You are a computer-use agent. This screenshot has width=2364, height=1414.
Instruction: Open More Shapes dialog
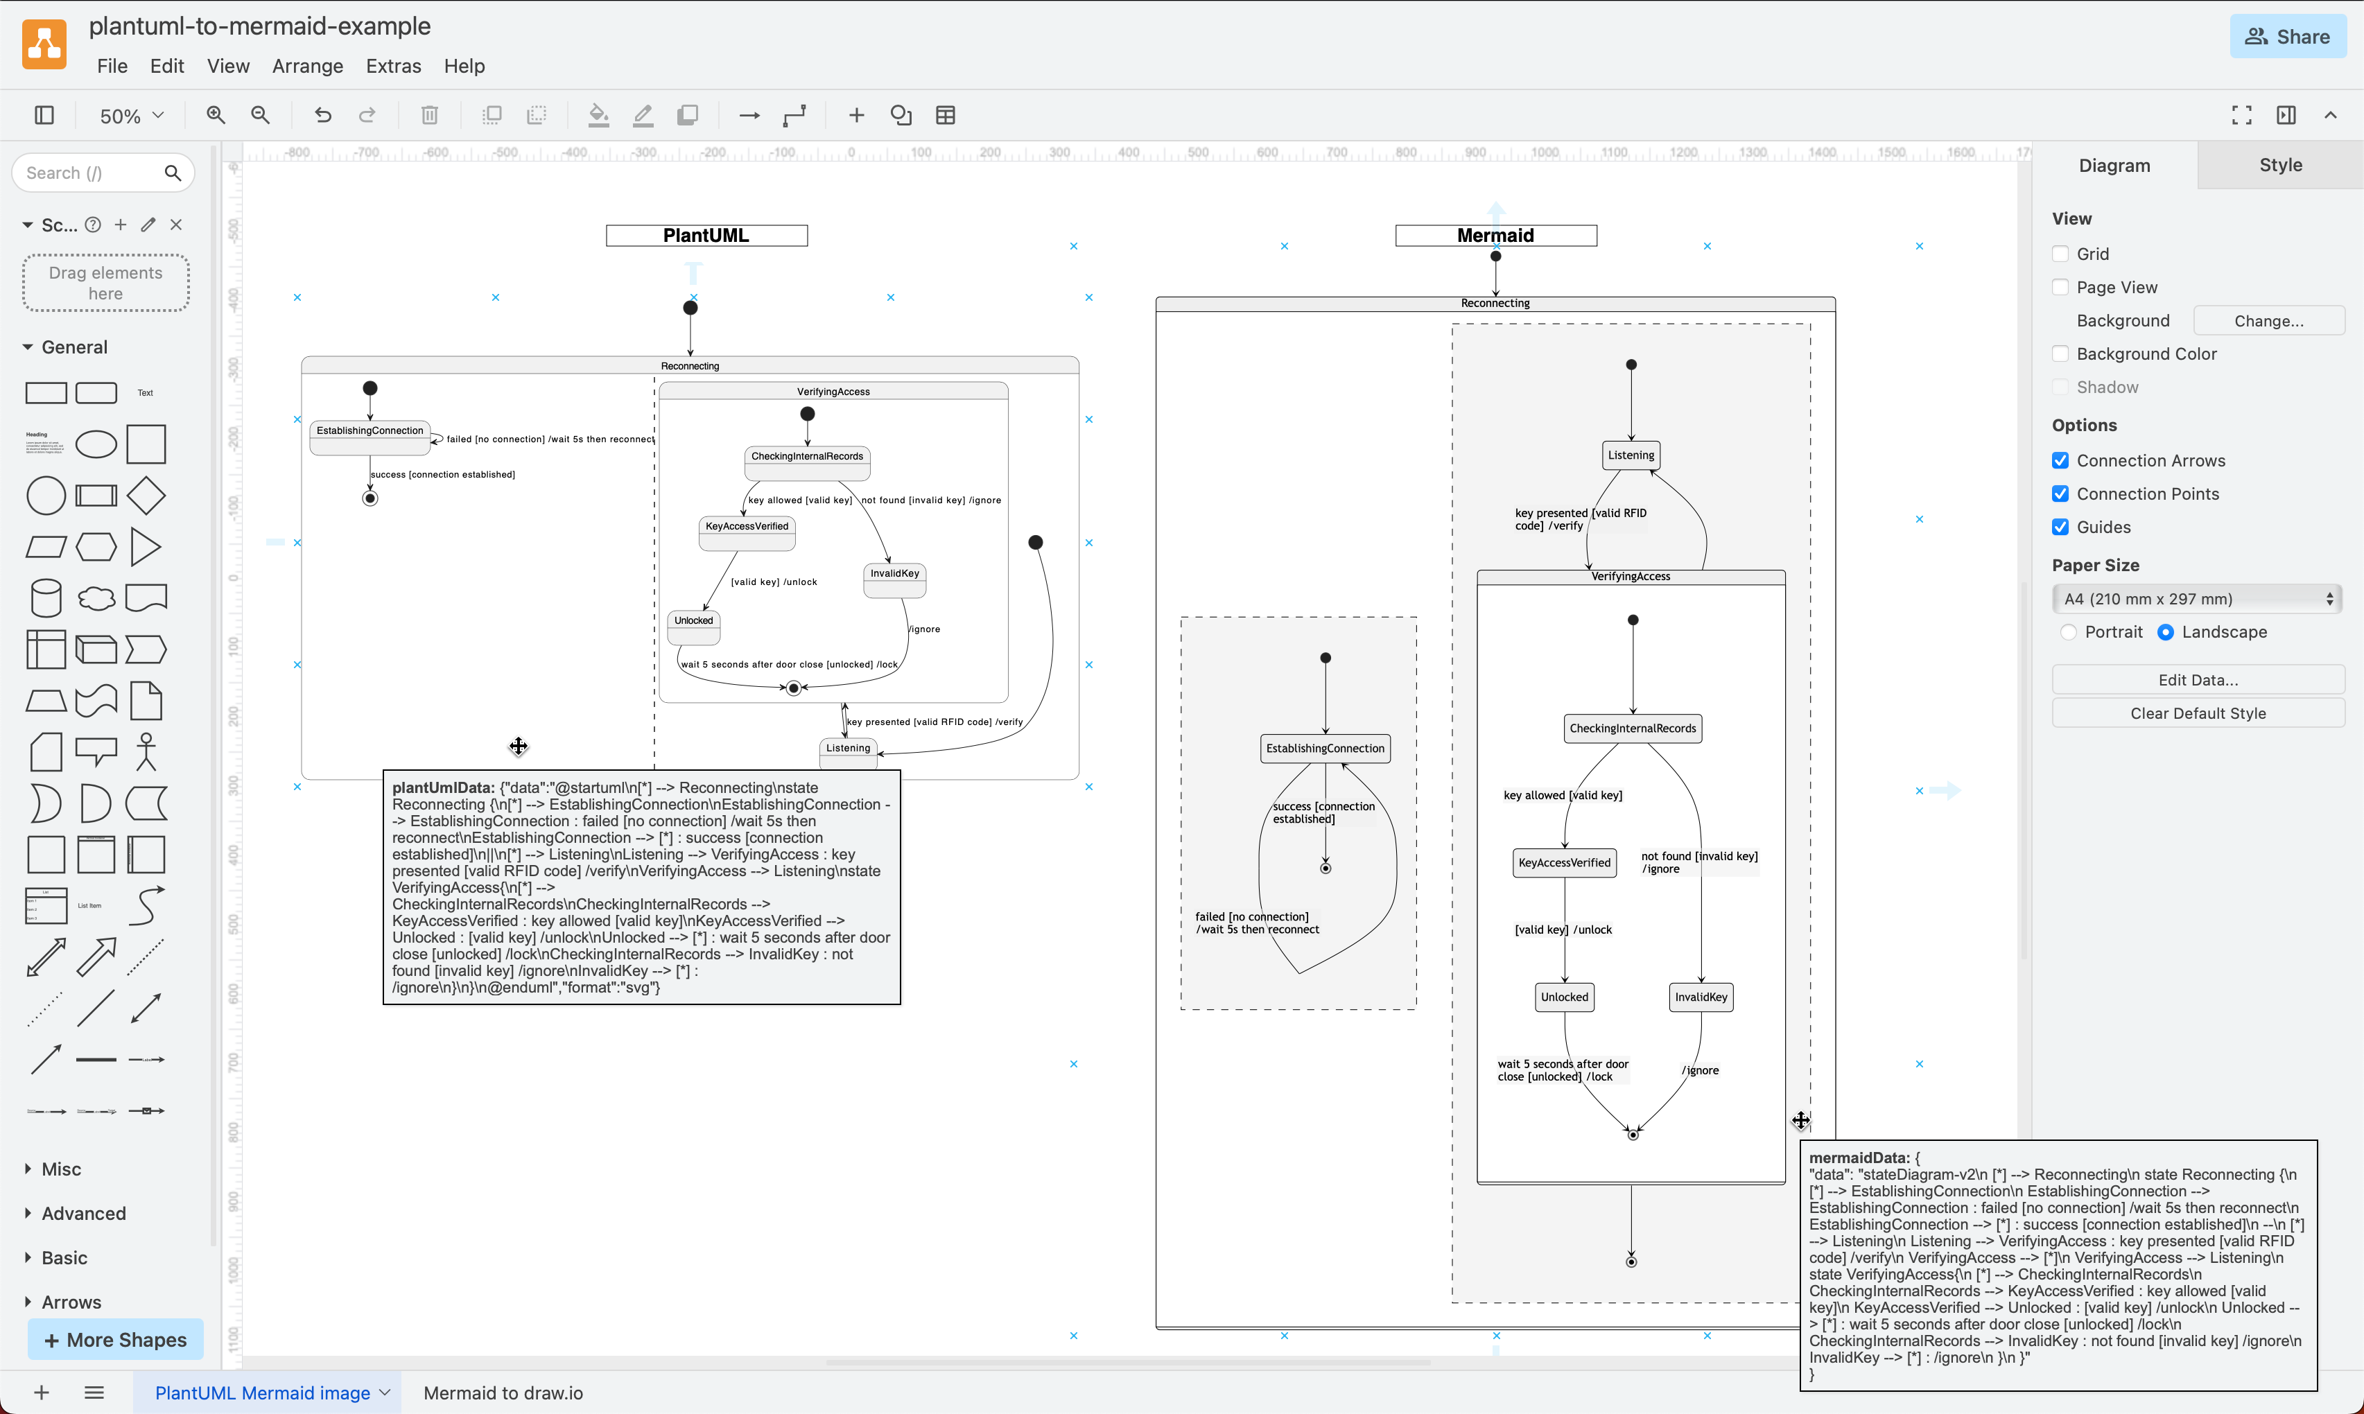(x=116, y=1338)
